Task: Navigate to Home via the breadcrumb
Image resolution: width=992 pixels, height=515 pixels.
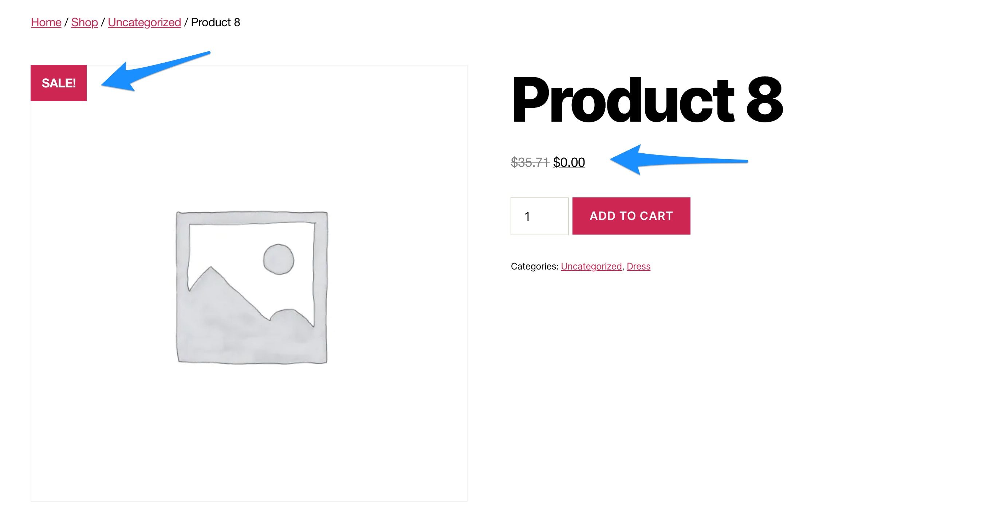Action: pyautogui.click(x=46, y=22)
